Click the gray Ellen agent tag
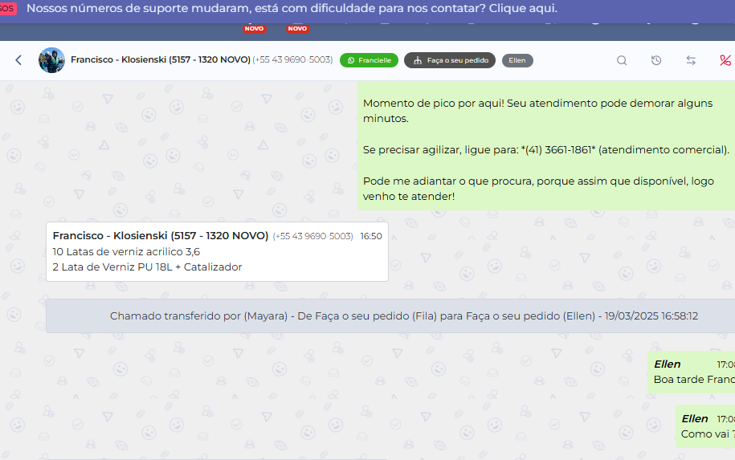 click(x=517, y=60)
